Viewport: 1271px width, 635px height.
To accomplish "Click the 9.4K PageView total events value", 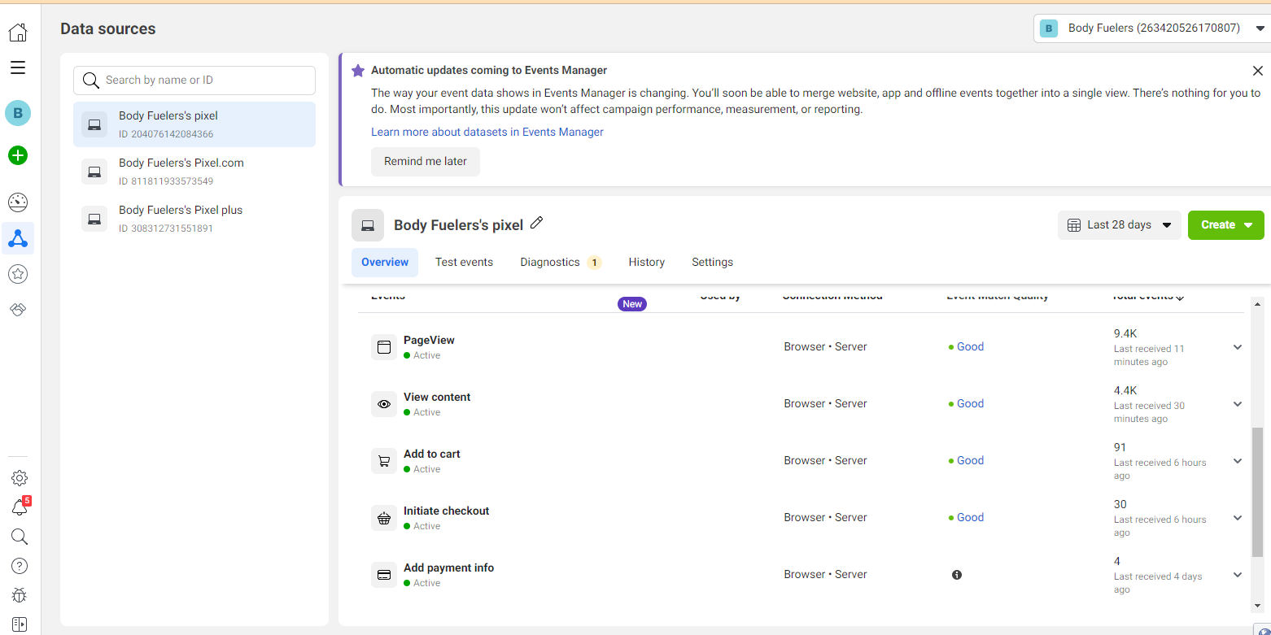I will click(x=1125, y=333).
